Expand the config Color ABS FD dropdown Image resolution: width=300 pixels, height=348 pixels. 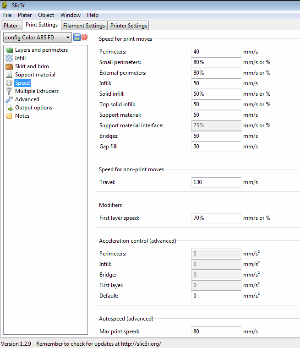tap(68, 38)
